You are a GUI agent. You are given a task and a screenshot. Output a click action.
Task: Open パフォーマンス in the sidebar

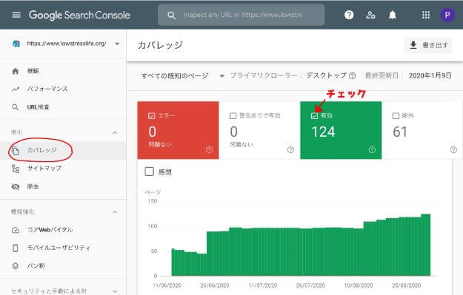click(63, 89)
